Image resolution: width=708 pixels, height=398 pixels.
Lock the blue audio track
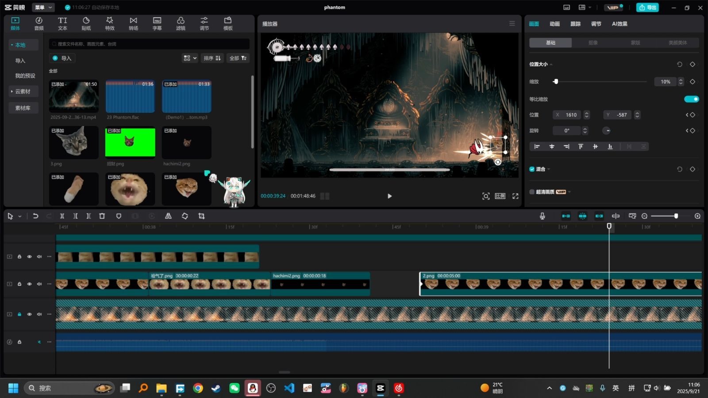(x=19, y=342)
